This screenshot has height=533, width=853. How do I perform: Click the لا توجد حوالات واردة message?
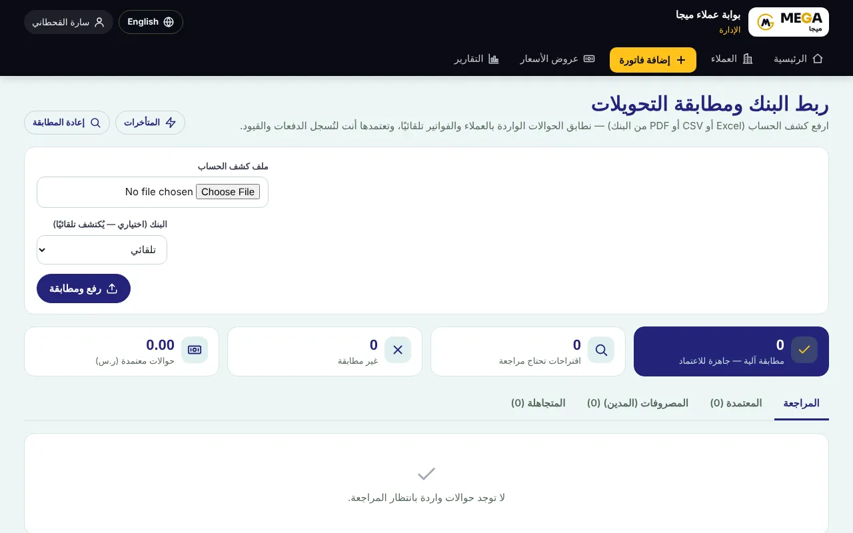coord(426,498)
